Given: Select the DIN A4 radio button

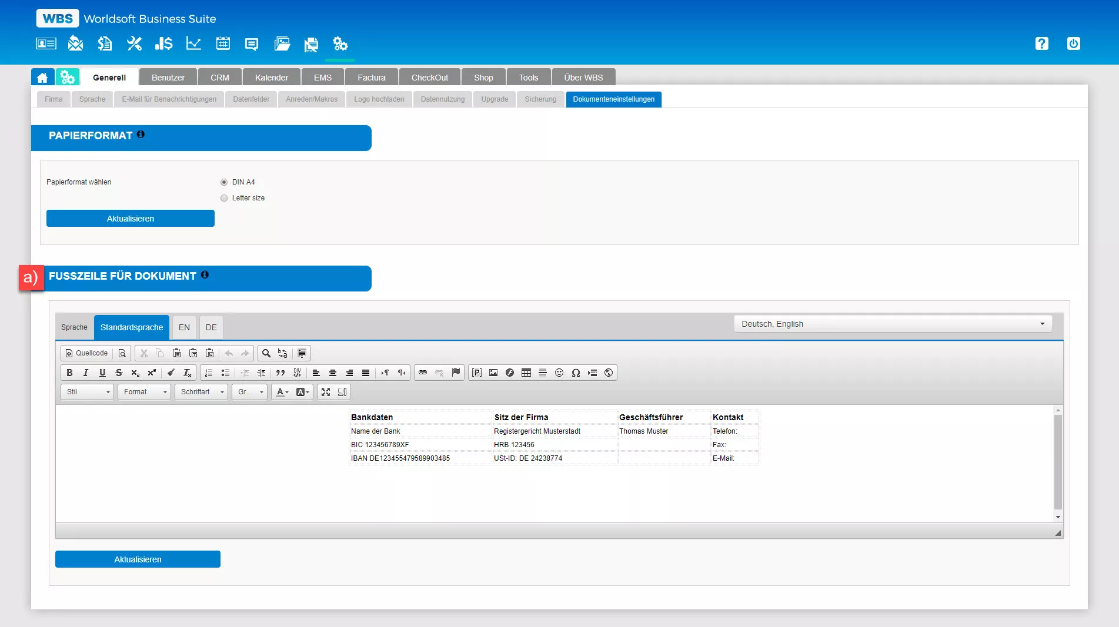Looking at the screenshot, I should [x=224, y=182].
